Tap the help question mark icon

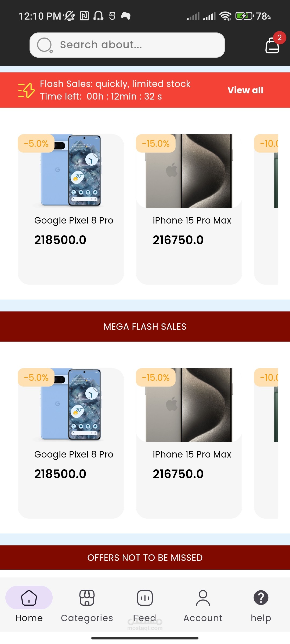pos(261,598)
